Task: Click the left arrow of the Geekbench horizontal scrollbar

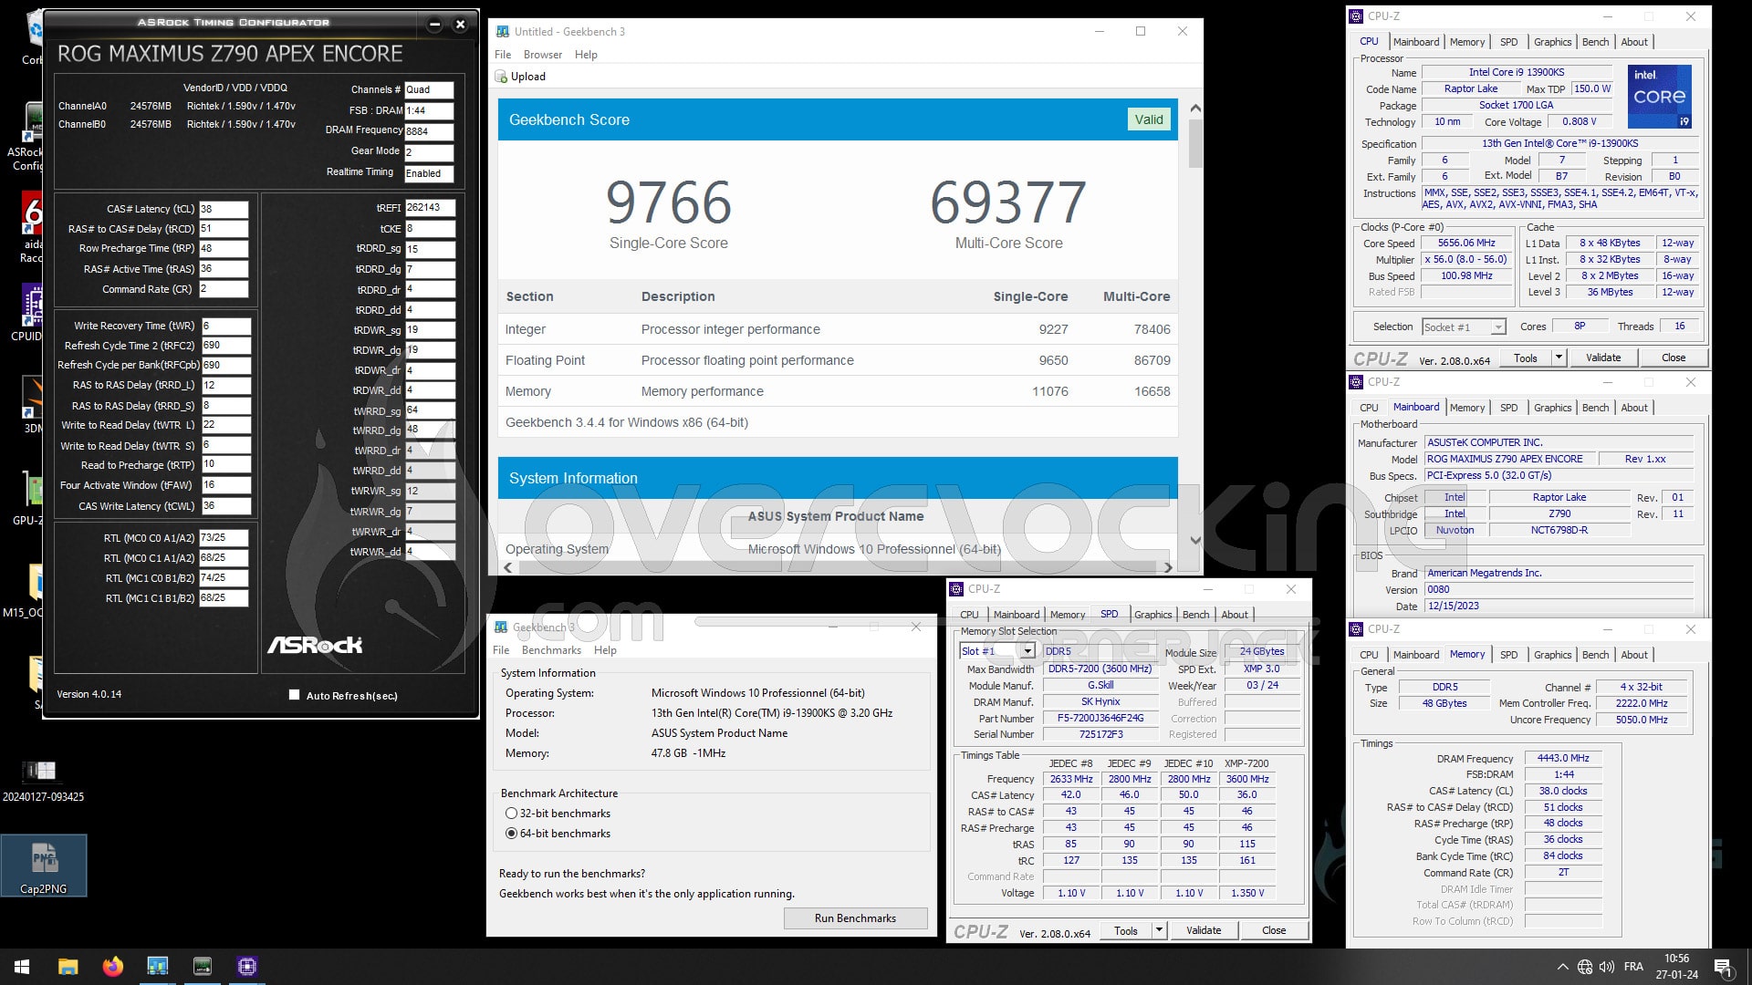Action: pos(508,567)
